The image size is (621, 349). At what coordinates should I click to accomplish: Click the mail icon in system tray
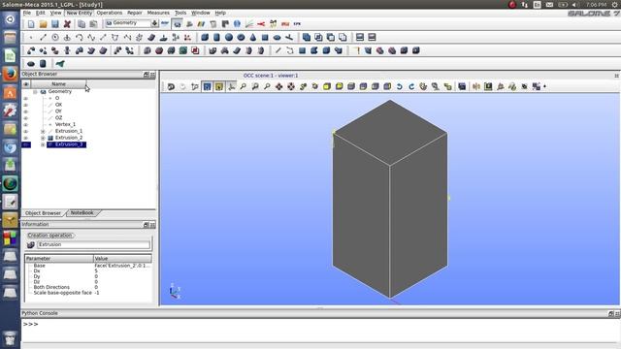coord(549,4)
